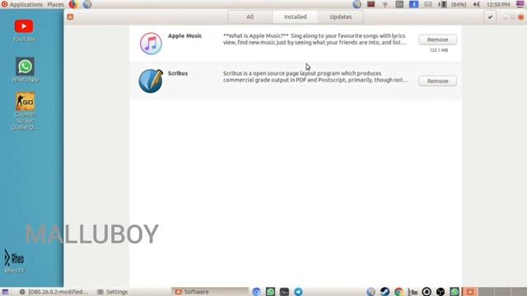This screenshot has width=527, height=296.
Task: Switch to the Updates tab
Action: click(x=340, y=16)
